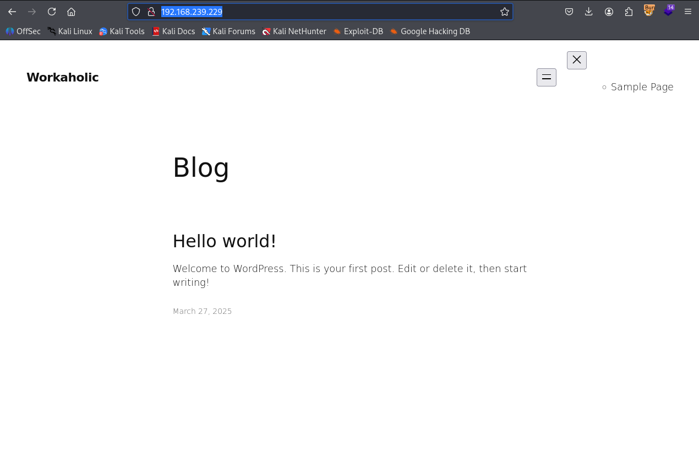Close the site navigation overlay

576,60
